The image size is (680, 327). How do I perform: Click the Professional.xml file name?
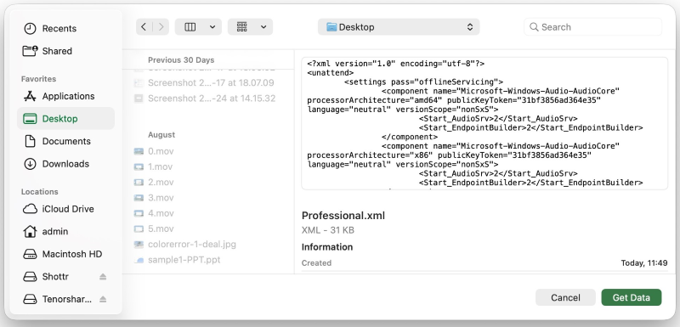(x=343, y=216)
